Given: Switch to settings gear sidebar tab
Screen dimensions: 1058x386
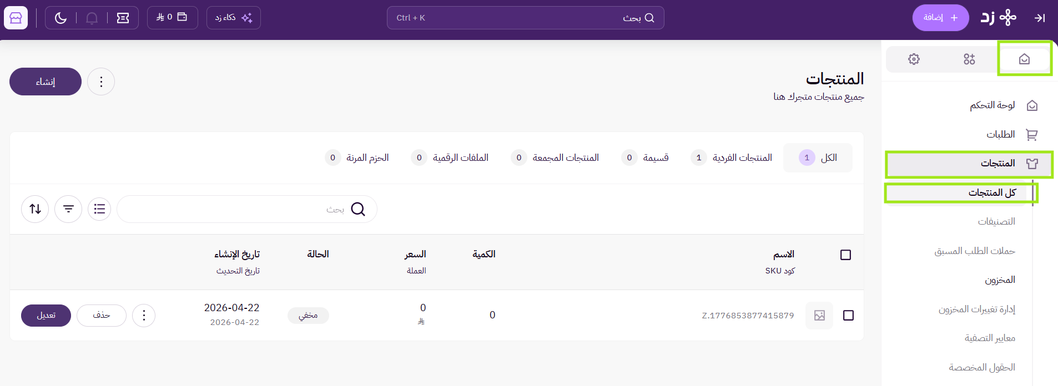Looking at the screenshot, I should 914,59.
